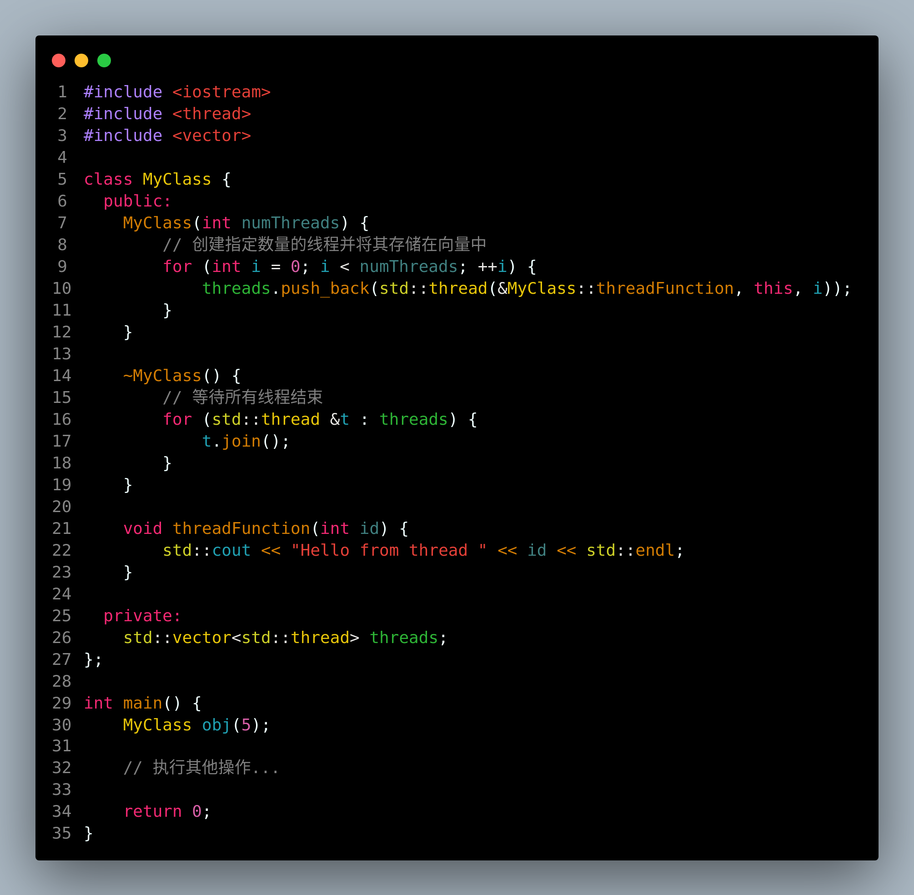Click push_back on line 10
The height and width of the screenshot is (895, 914).
click(325, 288)
